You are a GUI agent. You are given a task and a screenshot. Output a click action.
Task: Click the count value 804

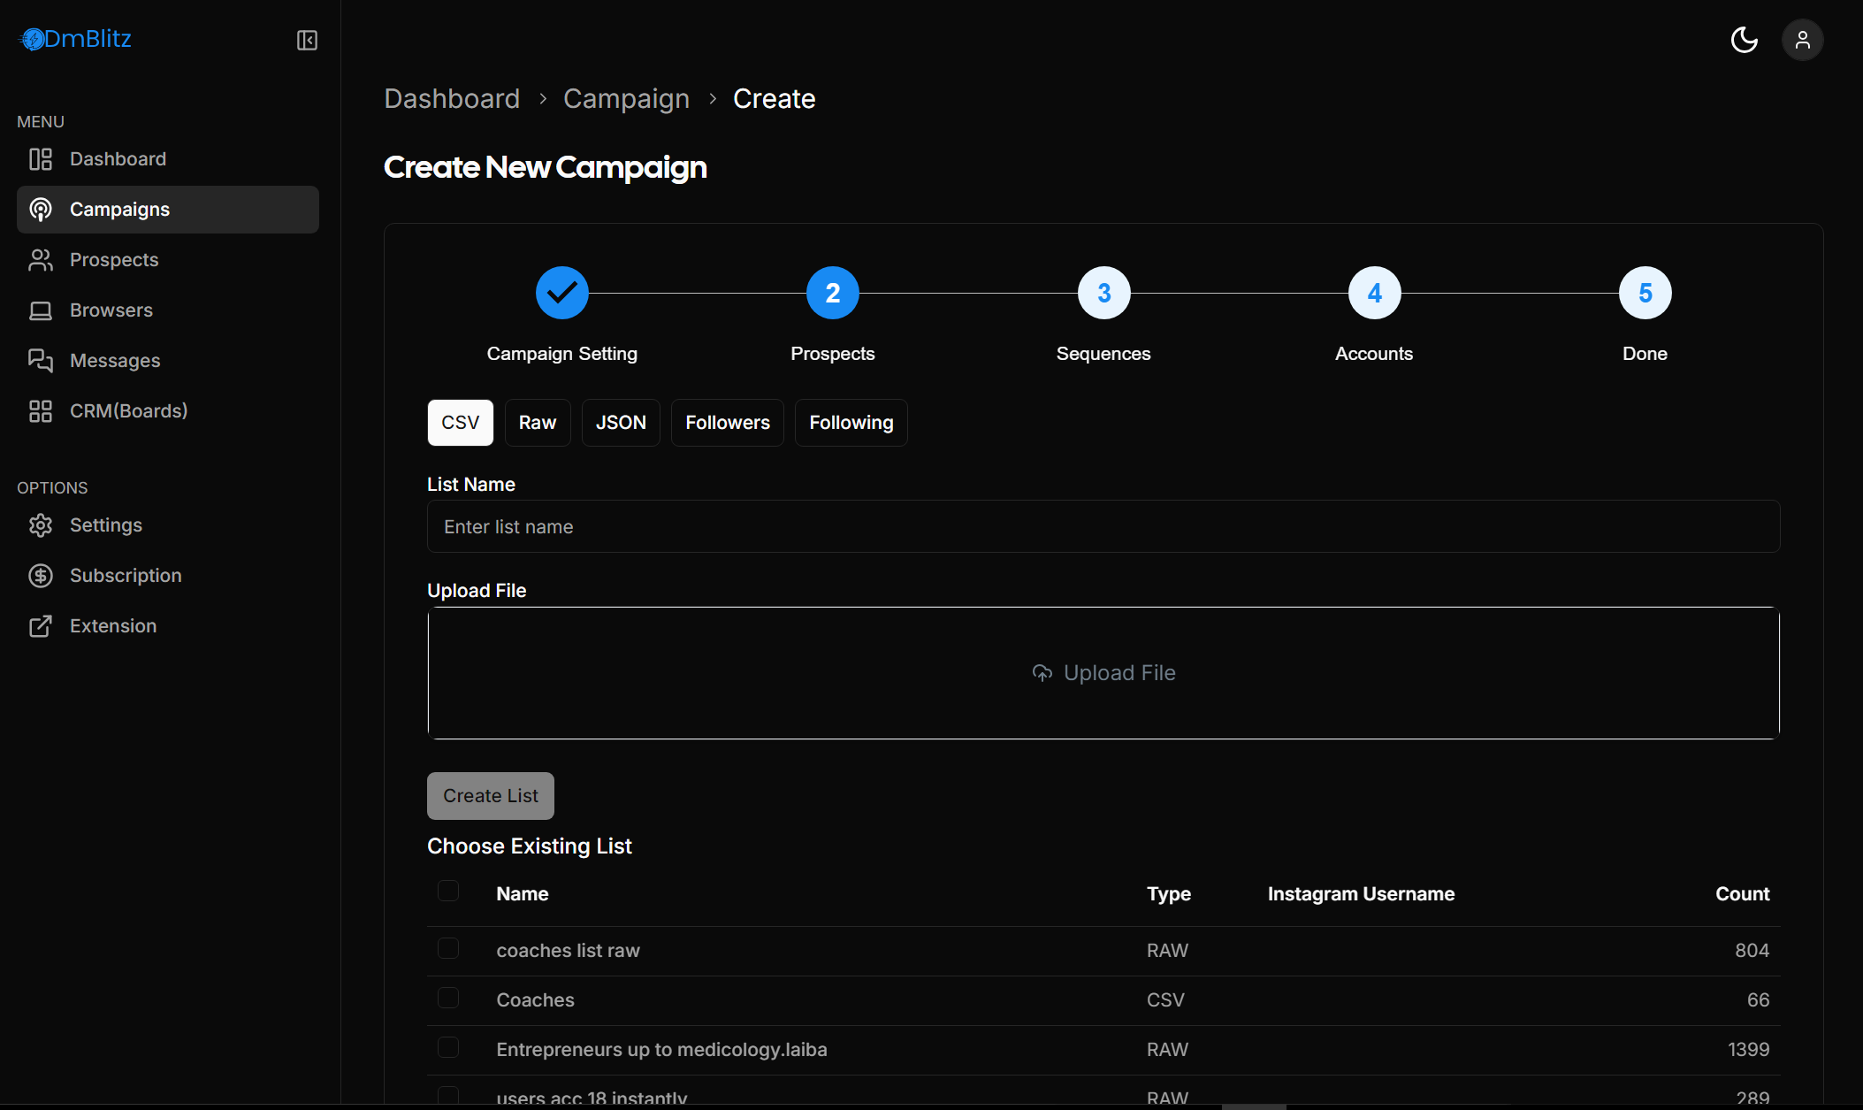[x=1752, y=951]
